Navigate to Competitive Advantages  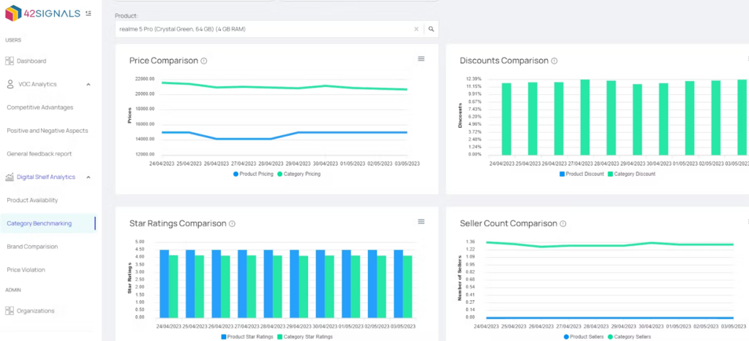[40, 107]
